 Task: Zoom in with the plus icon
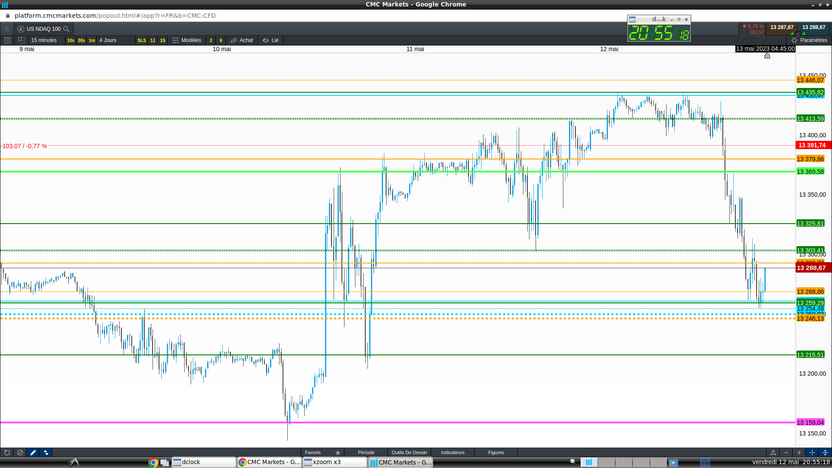click(799, 452)
